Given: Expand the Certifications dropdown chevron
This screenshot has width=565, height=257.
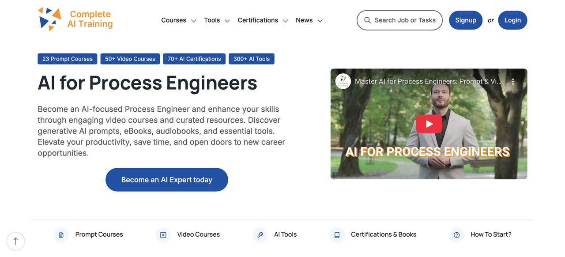Looking at the screenshot, I should (286, 21).
